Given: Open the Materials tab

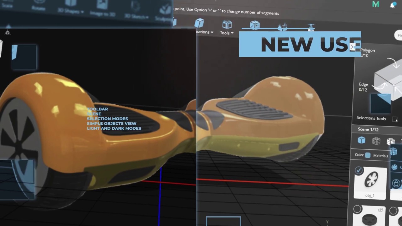Looking at the screenshot, I should 381,156.
